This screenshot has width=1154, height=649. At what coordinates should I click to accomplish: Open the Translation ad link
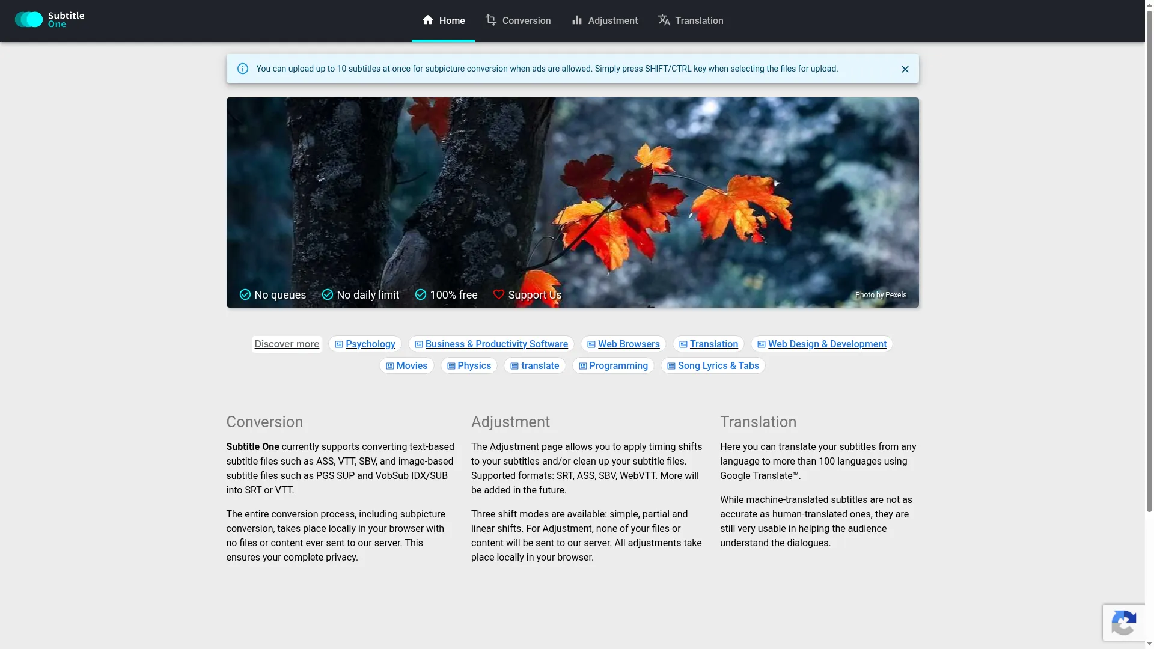click(x=713, y=344)
